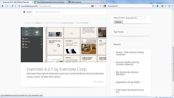
Task: Click the UK flag icon in address bar
Action: click(92, 6)
